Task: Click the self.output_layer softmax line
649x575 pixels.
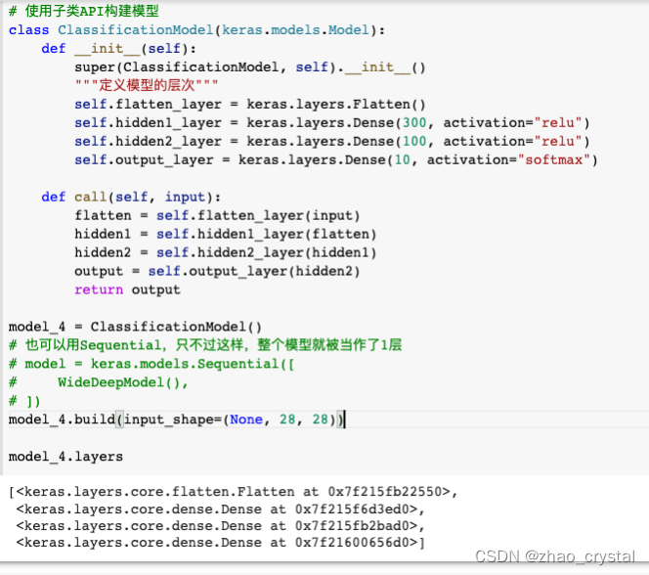Action: point(336,159)
